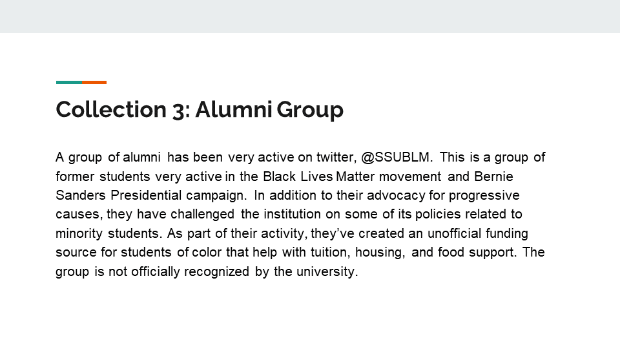620x349 pixels.
Task: Click the orange accent line above the title
Action: click(x=94, y=82)
